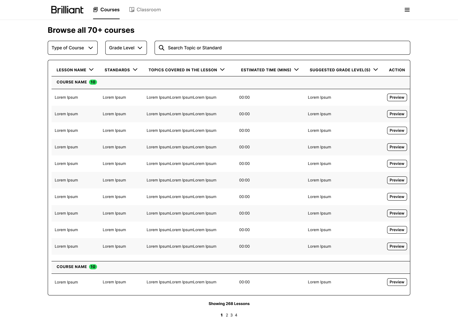This screenshot has width=458, height=326.
Task: Go to page 2 of results
Action: [227, 315]
